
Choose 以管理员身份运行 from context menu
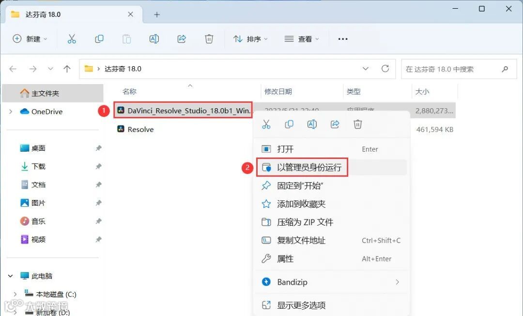332,167
